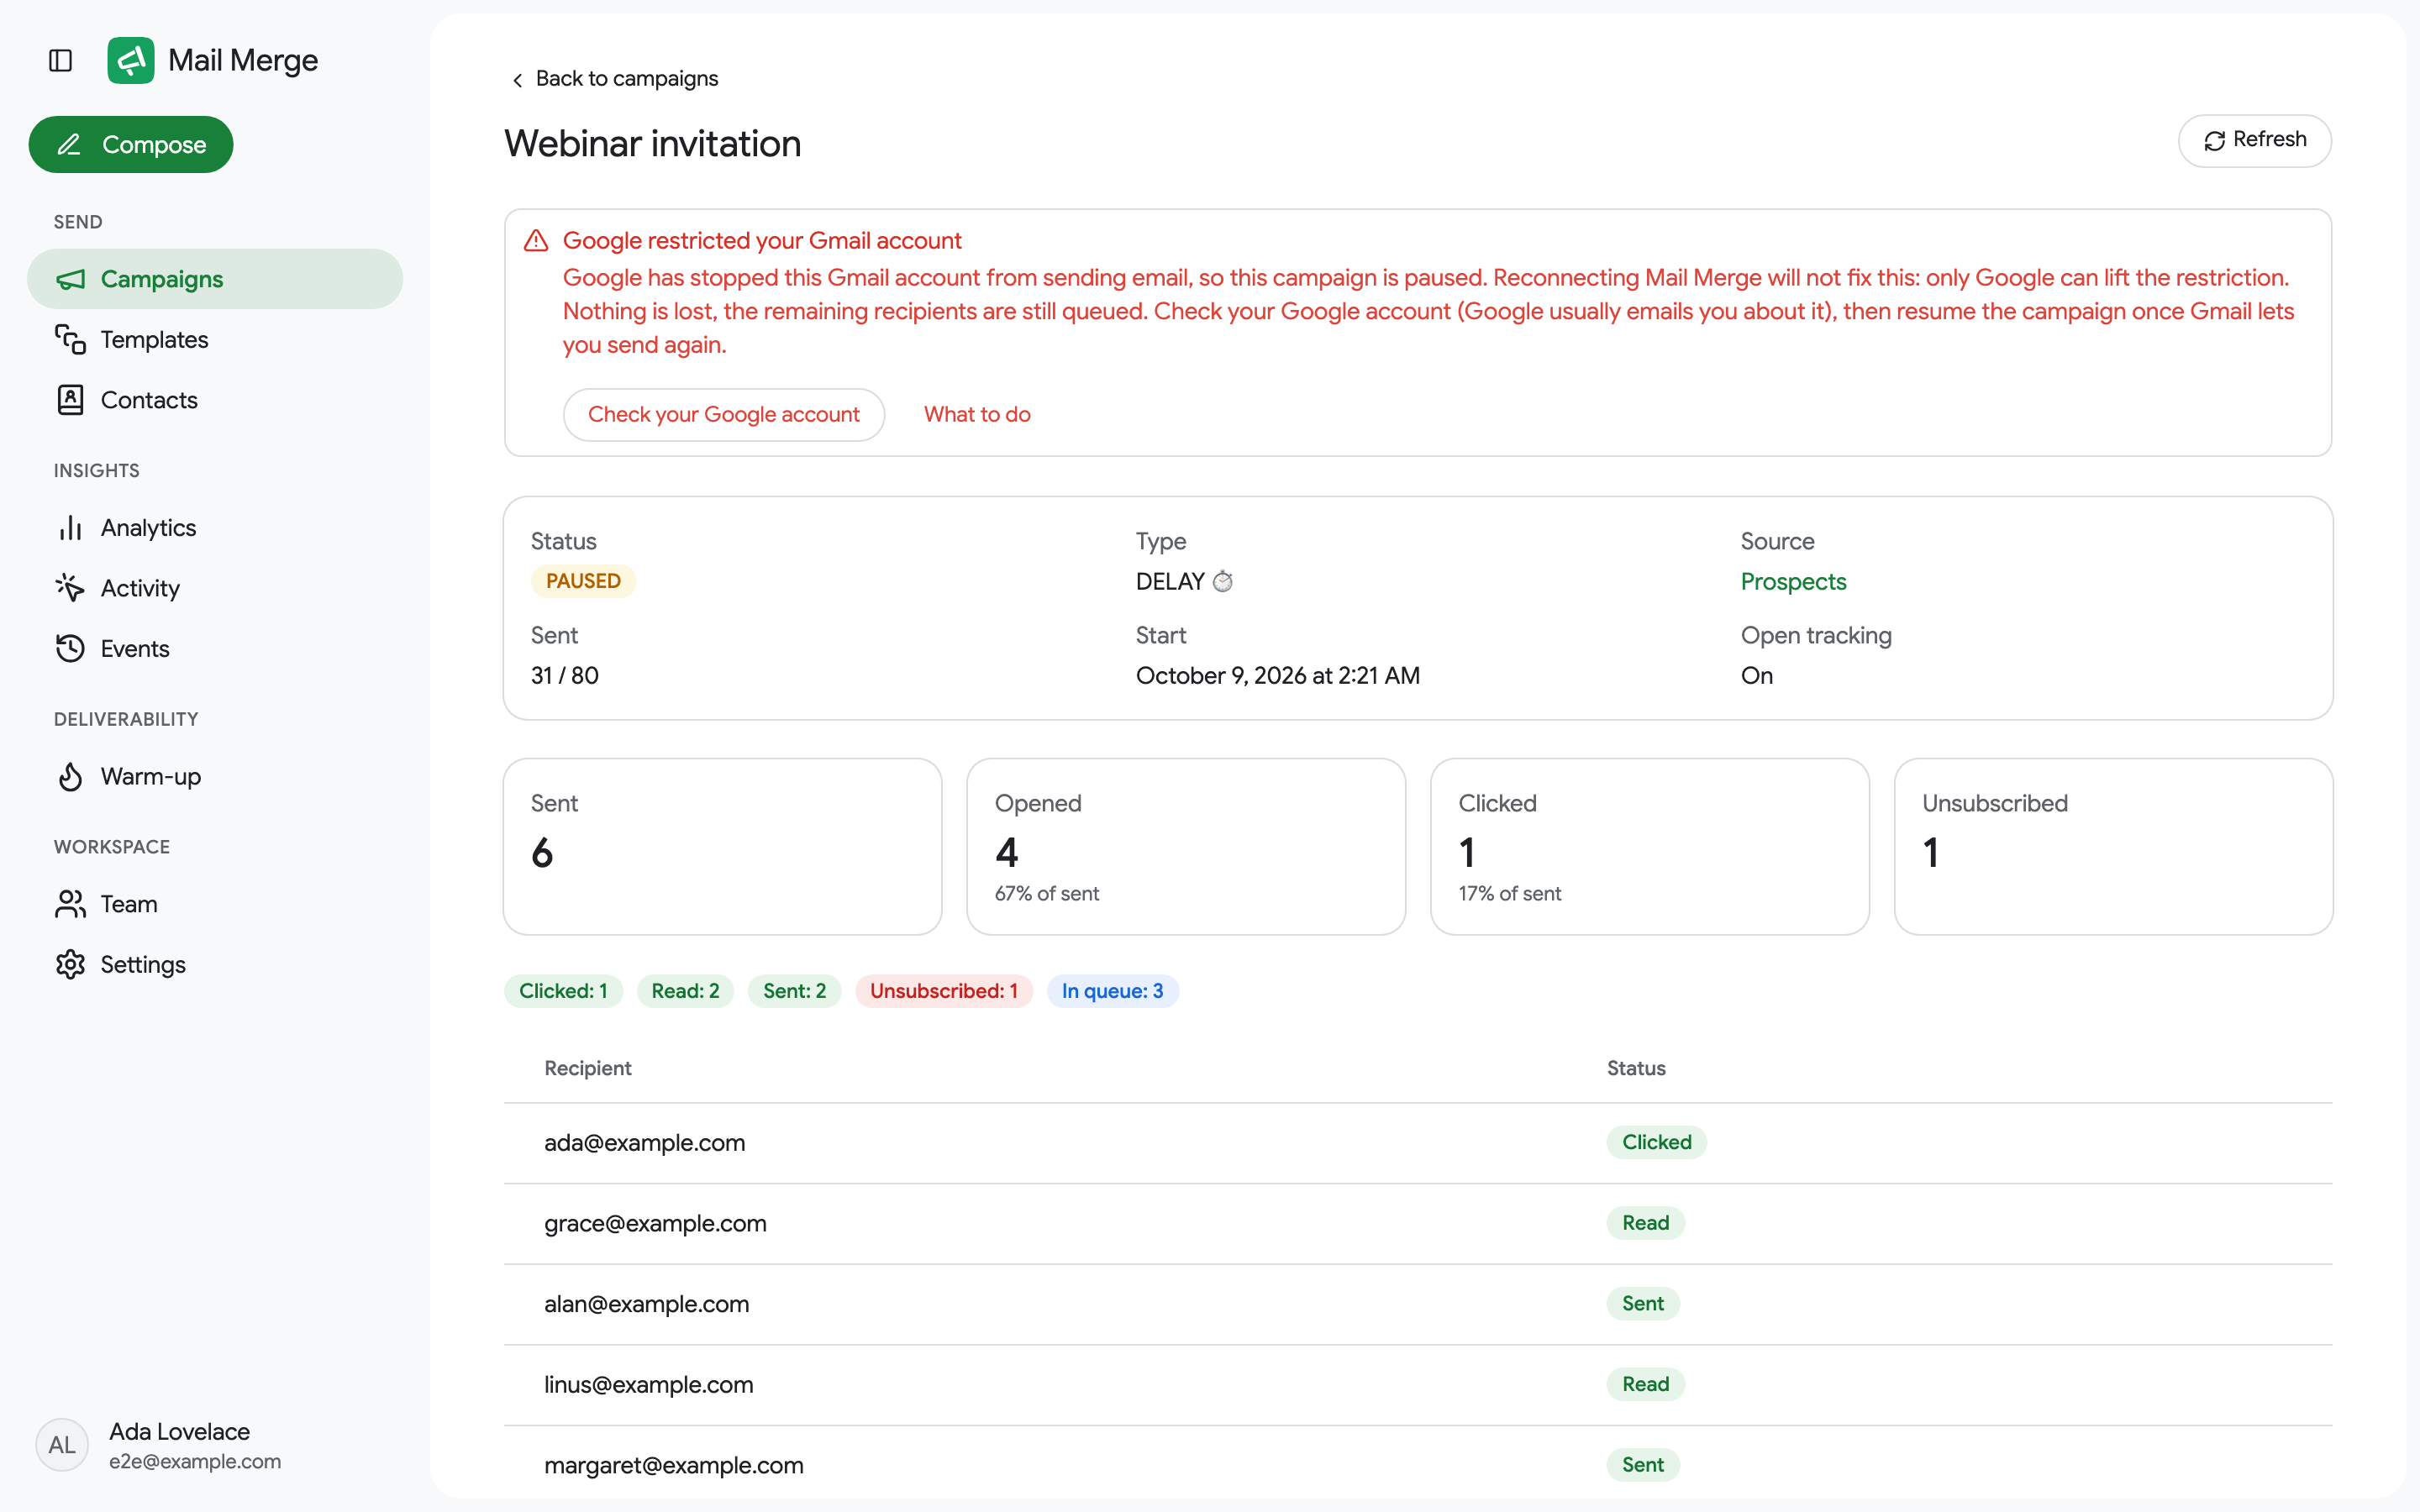This screenshot has width=2420, height=1512.
Task: Click the Analytics bar chart icon
Action: (x=70, y=528)
